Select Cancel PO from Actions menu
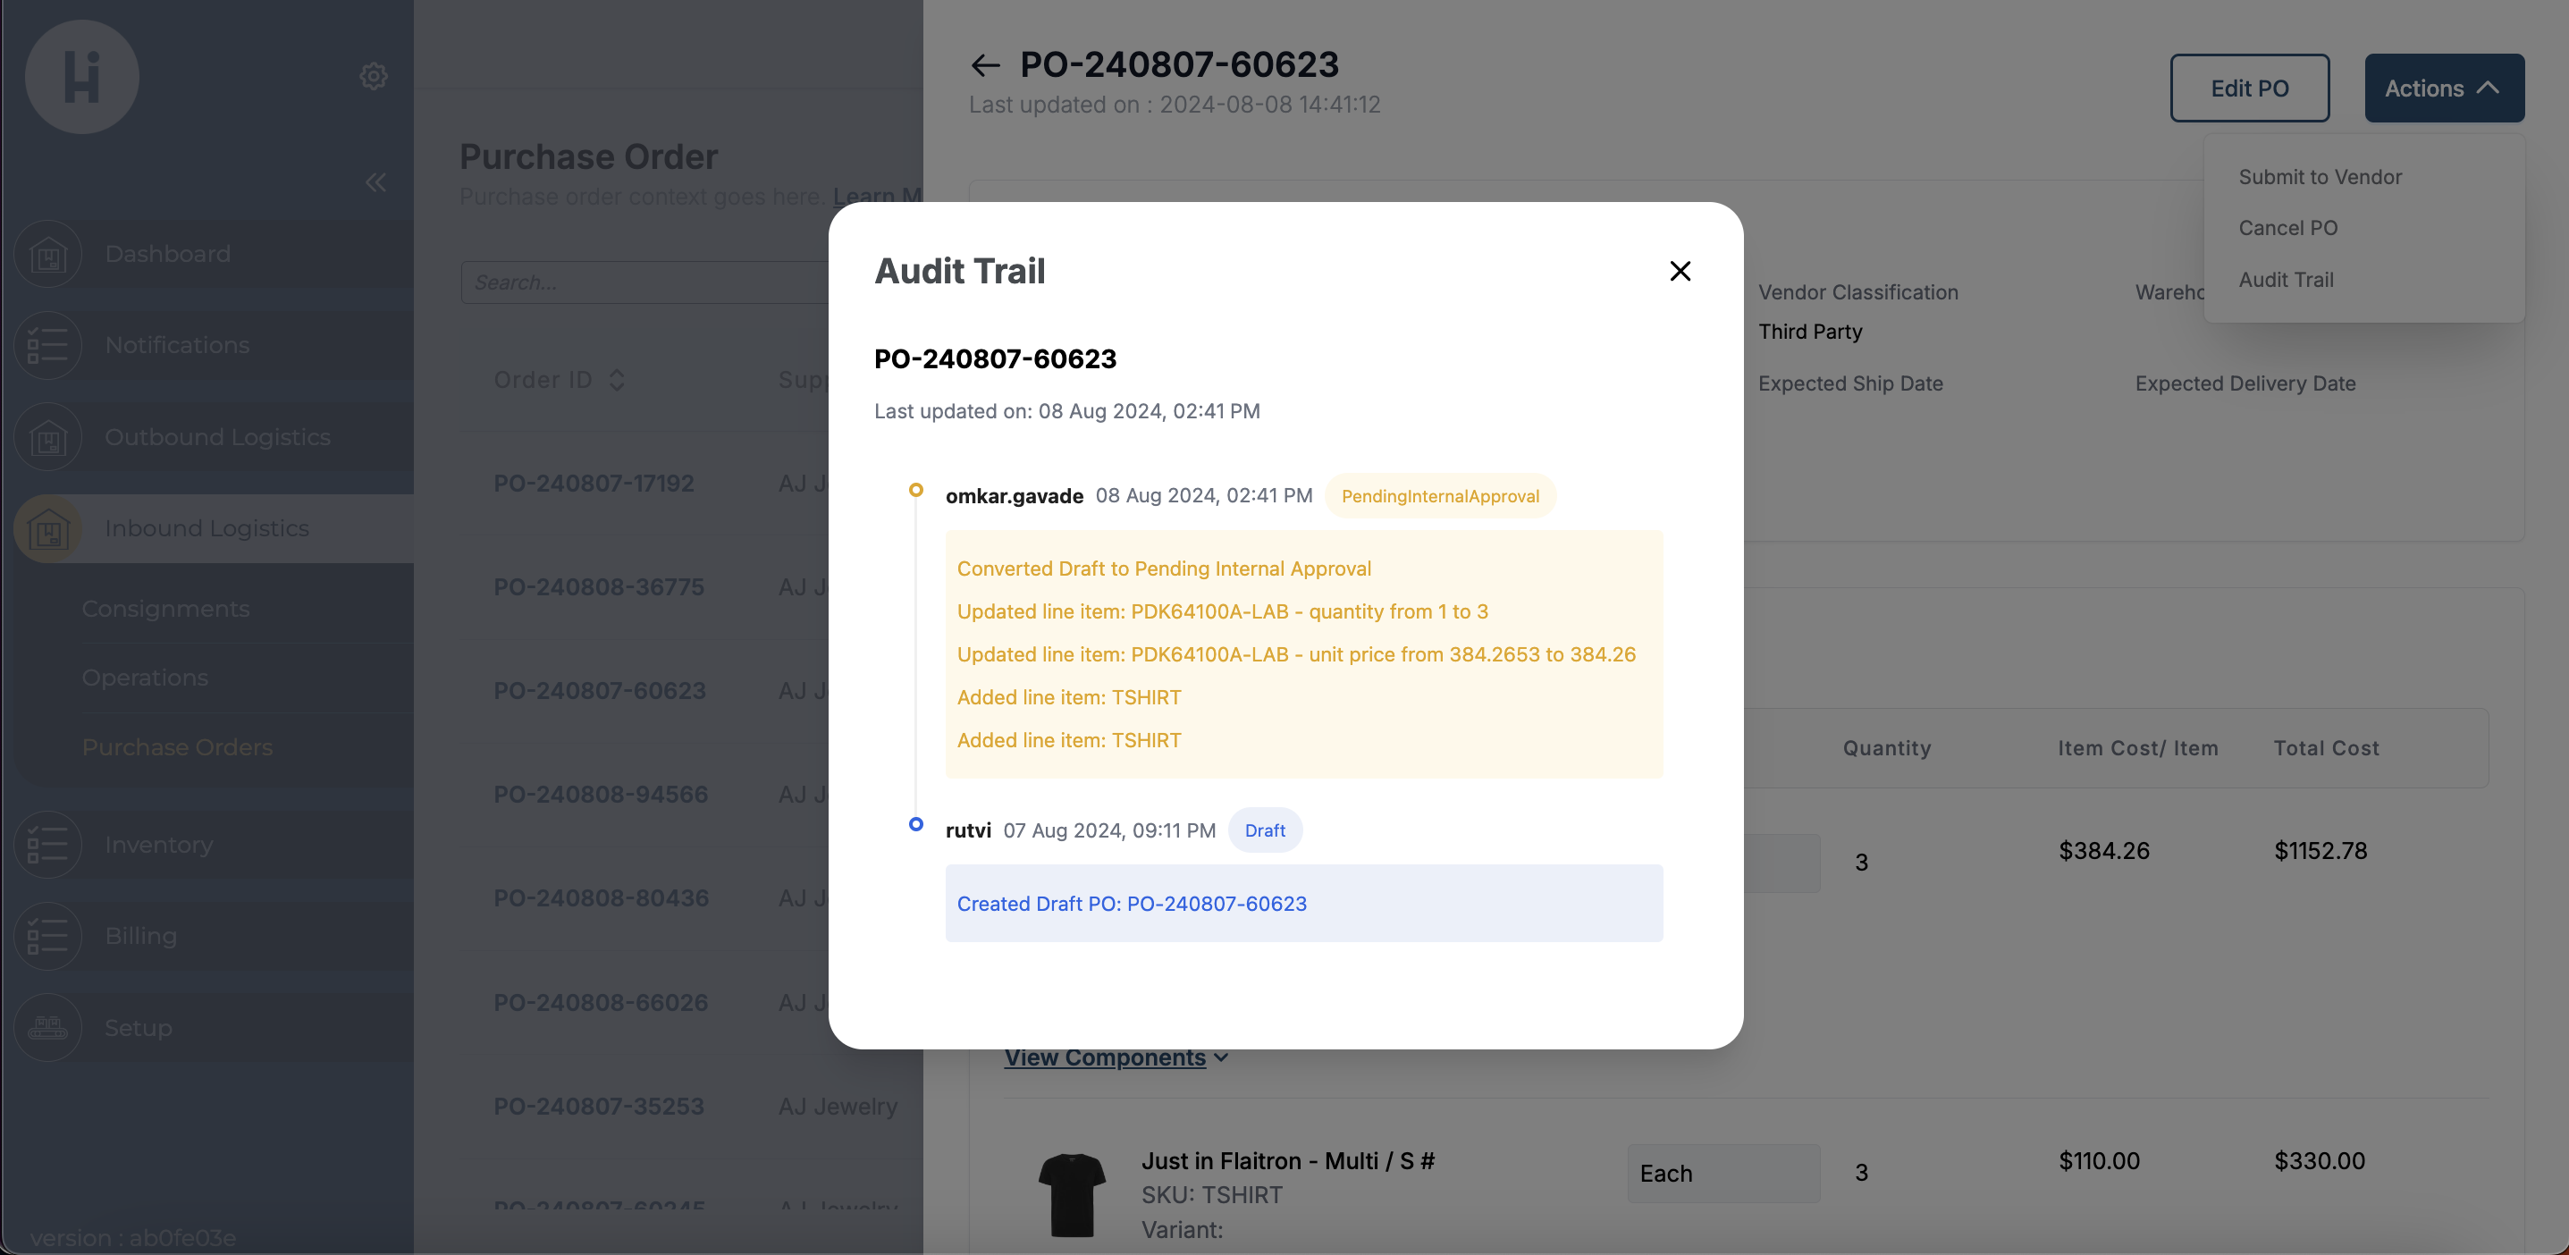The image size is (2569, 1255). (x=2286, y=226)
